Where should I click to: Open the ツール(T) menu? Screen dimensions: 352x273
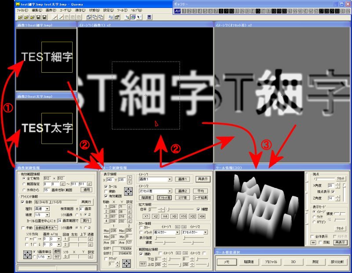point(122,10)
